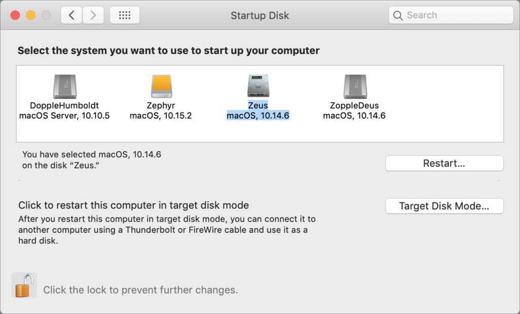Click the padlock icon to lock changes

pyautogui.click(x=24, y=286)
